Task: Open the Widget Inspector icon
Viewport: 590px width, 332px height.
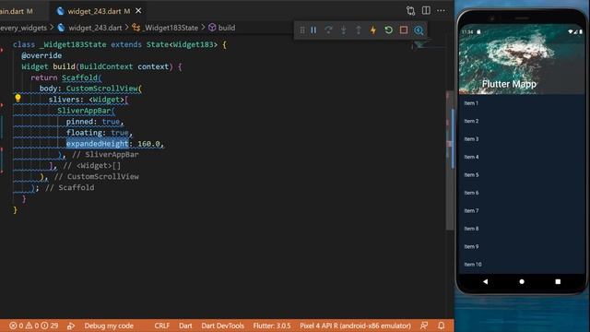Action: click(x=419, y=30)
